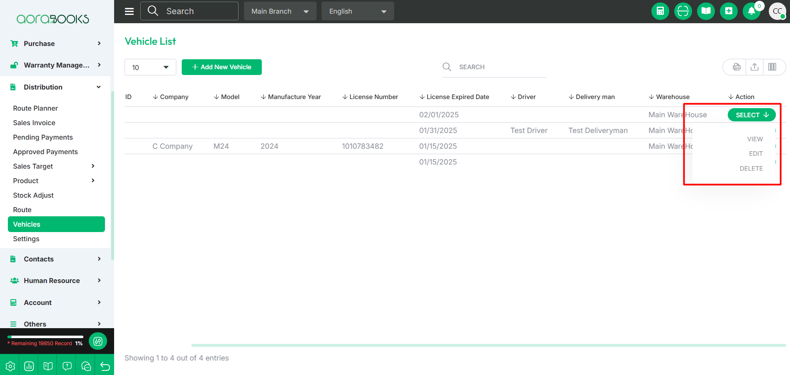This screenshot has width=790, height=375.
Task: Sort by Warehouse column
Action: click(x=669, y=97)
